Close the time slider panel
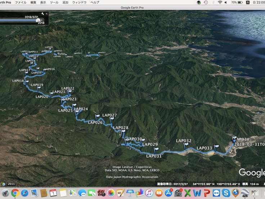The height and width of the screenshot is (199, 265). [47, 14]
